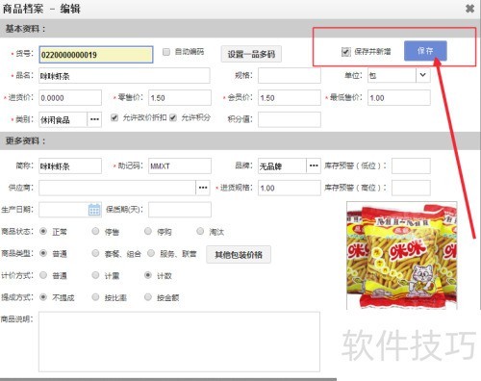Click the 品名 name field
The height and width of the screenshot is (381, 481).
click(124, 76)
